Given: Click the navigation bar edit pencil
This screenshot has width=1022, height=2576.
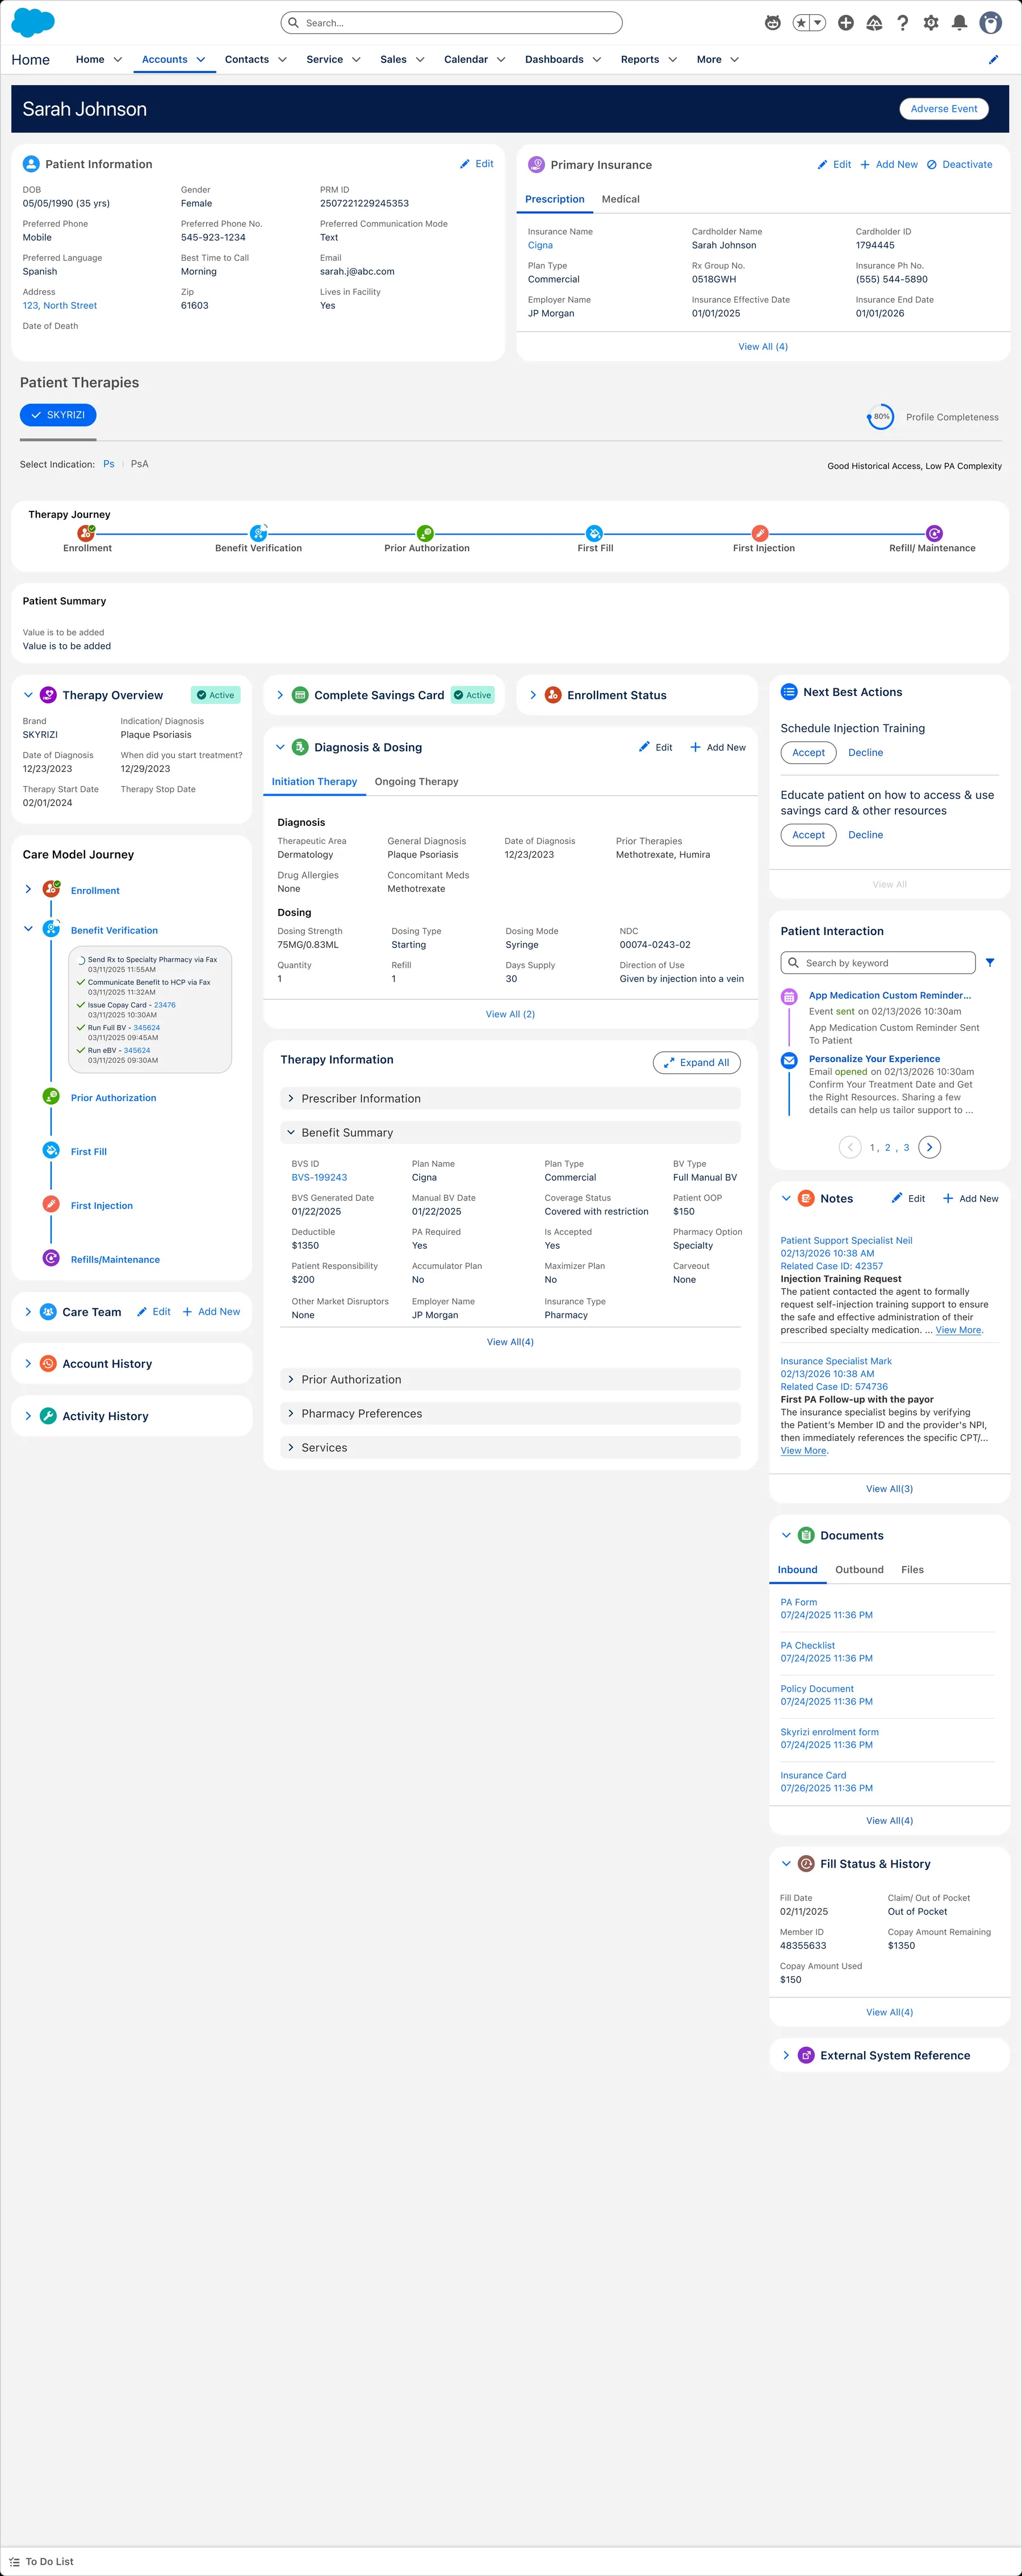Looking at the screenshot, I should [993, 60].
